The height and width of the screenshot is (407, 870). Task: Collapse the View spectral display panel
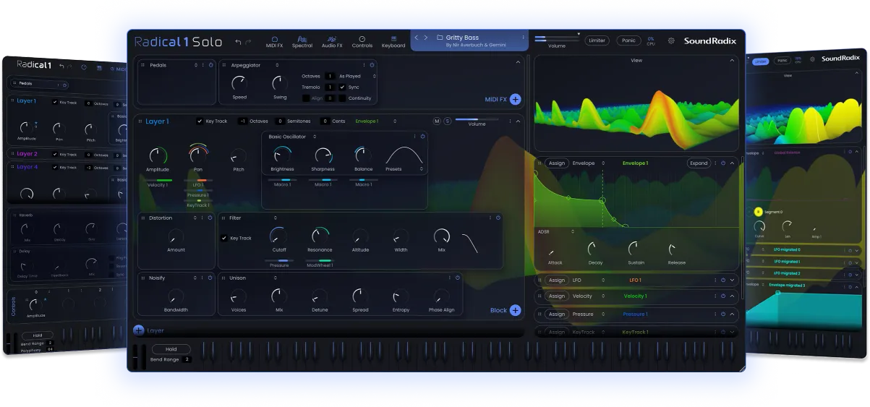click(732, 61)
